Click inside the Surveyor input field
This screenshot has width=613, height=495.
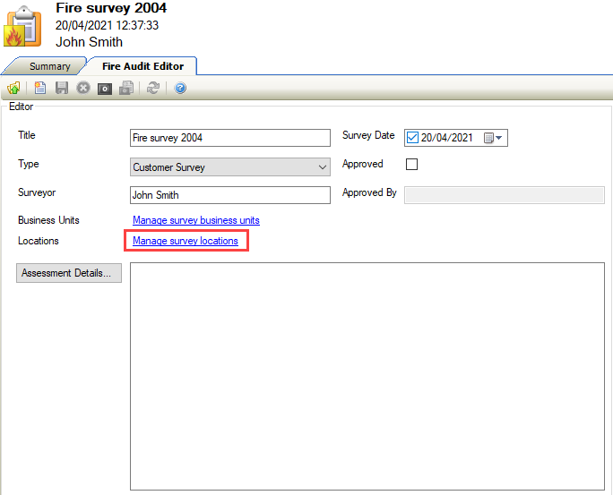coord(230,195)
